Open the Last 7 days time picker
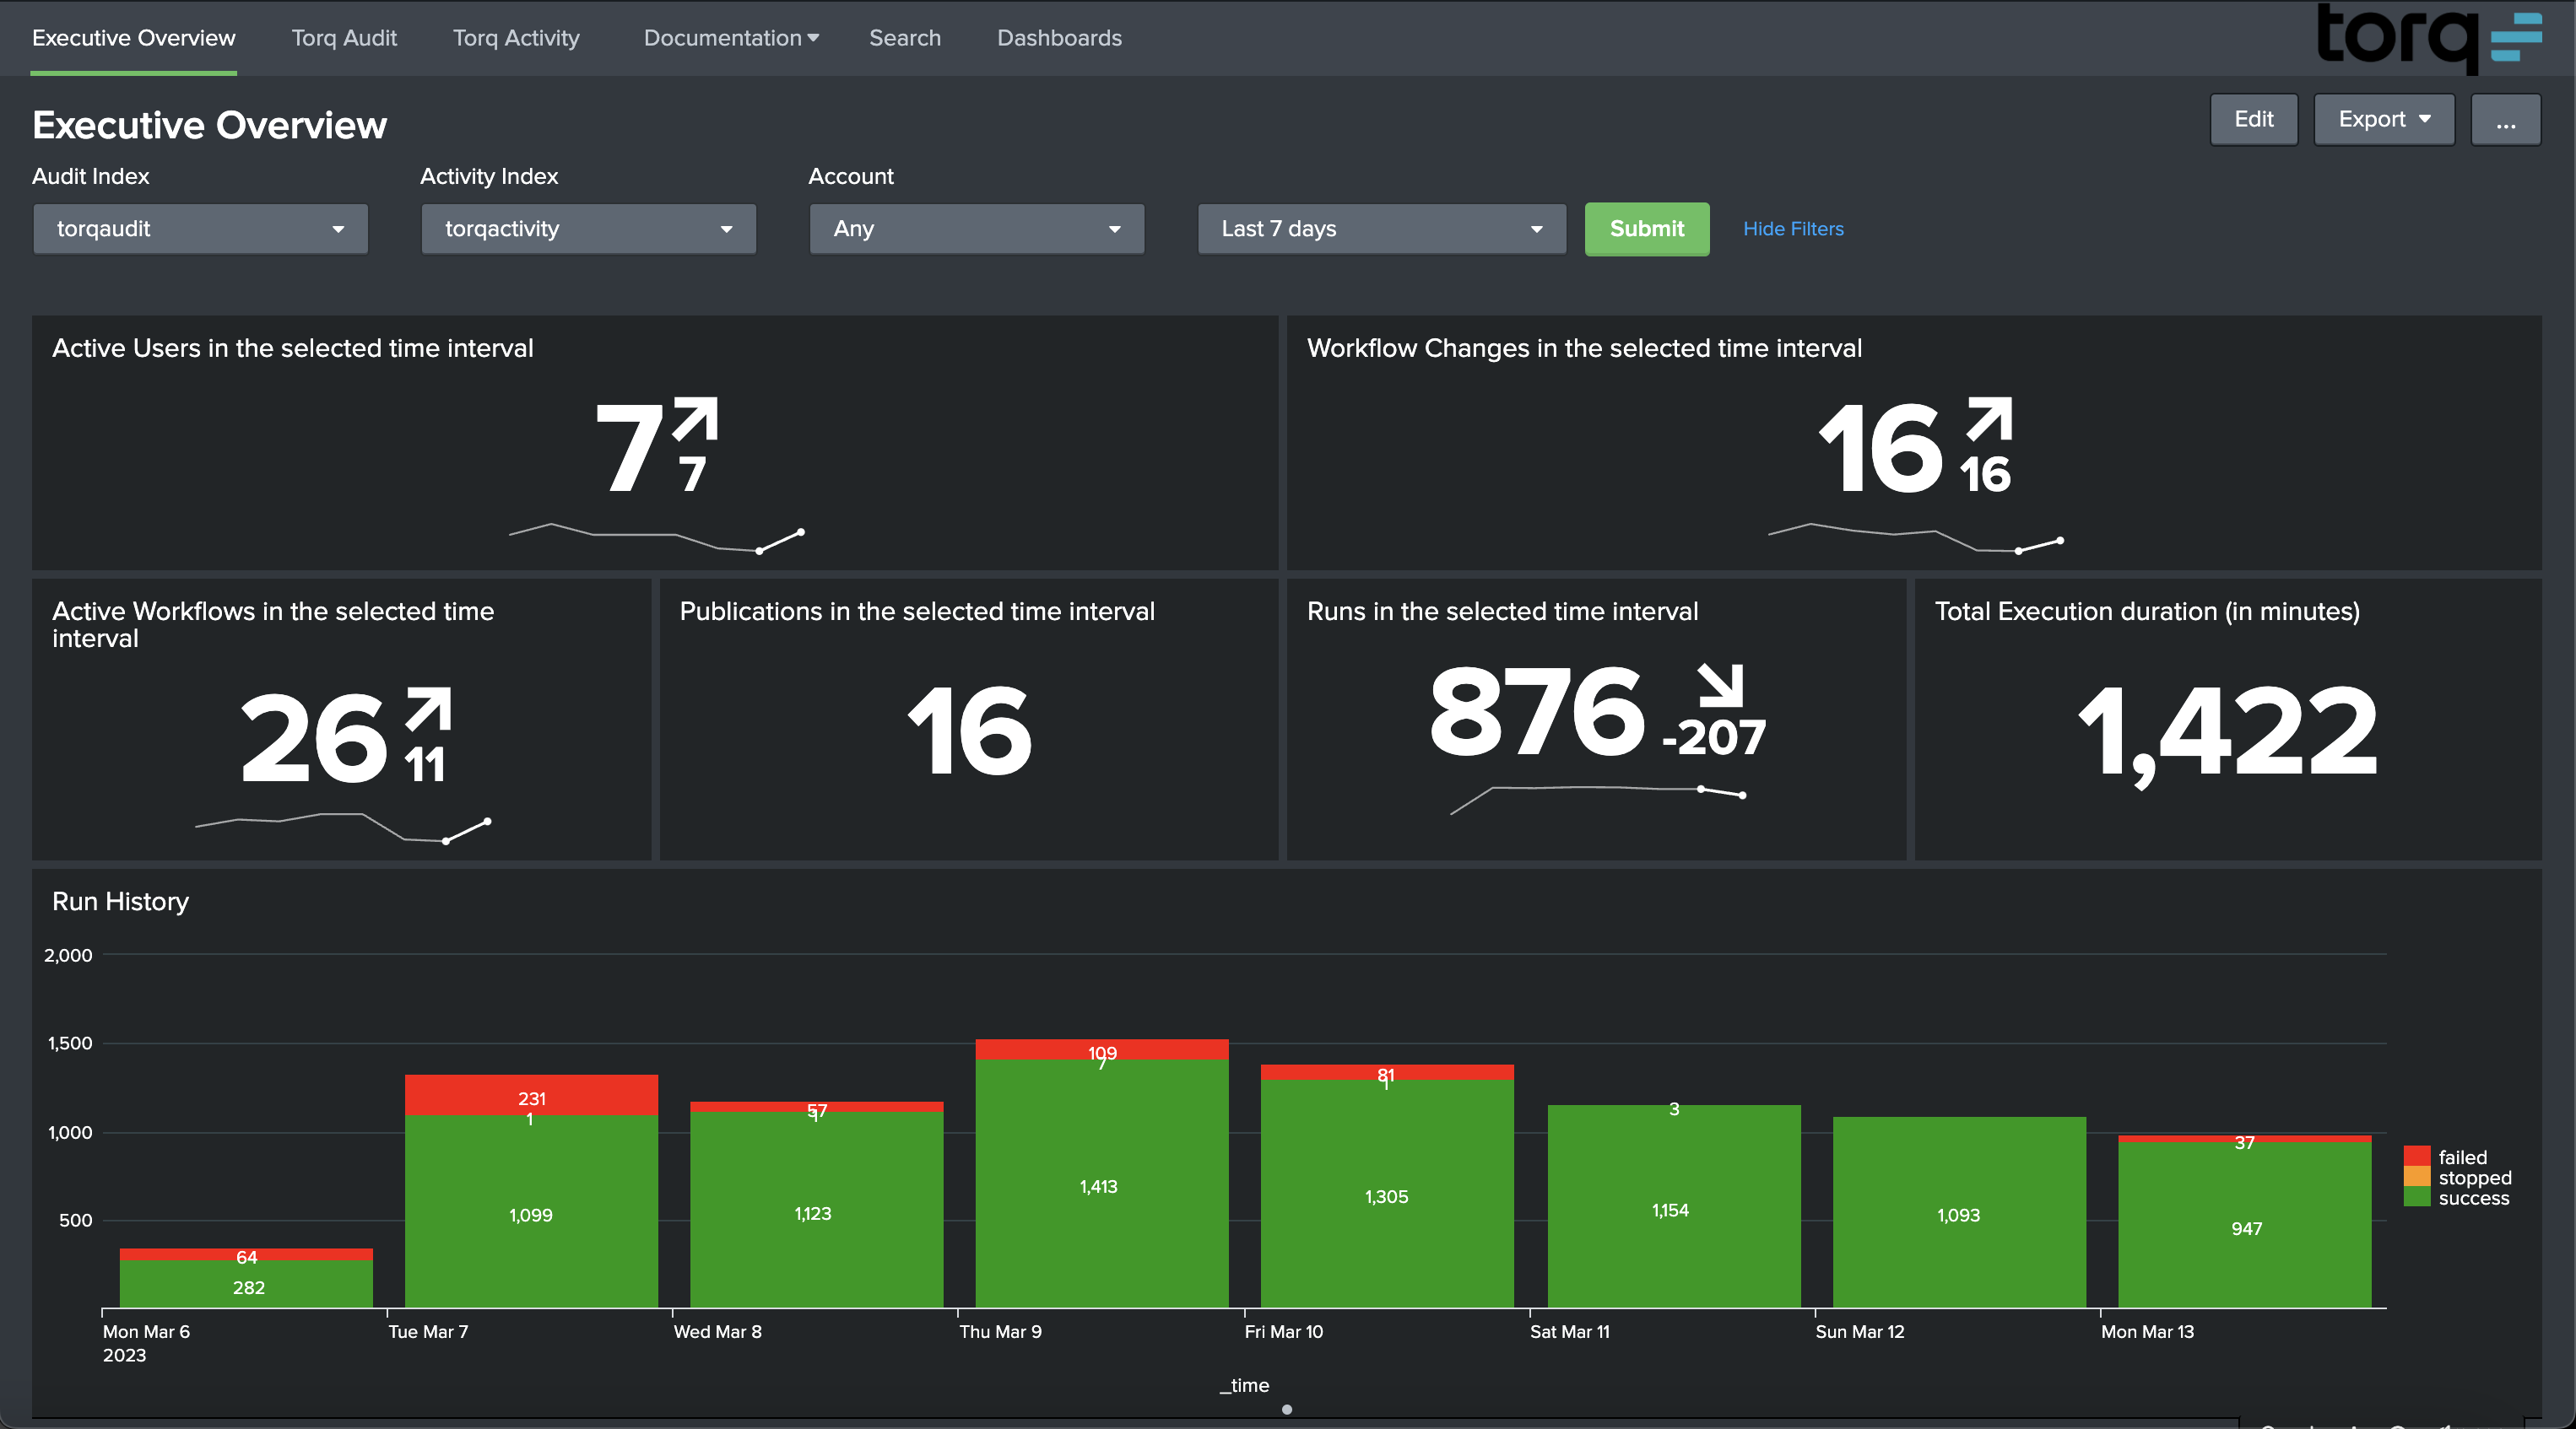The width and height of the screenshot is (2576, 1429). click(1382, 229)
